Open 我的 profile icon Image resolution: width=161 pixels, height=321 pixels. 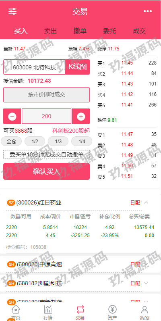click(x=144, y=310)
